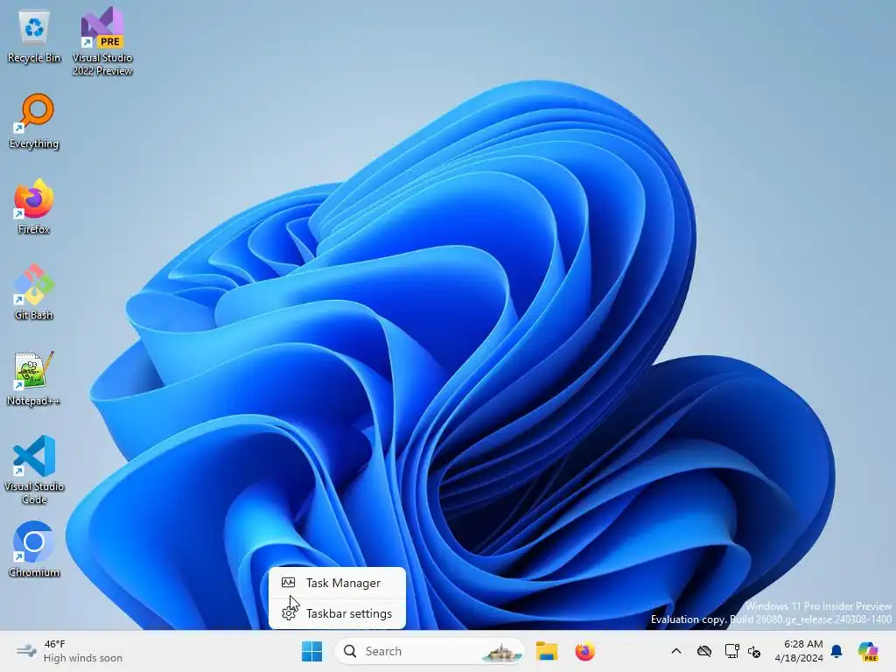
Task: Select the Git Bash desktop shortcut
Action: (34, 292)
